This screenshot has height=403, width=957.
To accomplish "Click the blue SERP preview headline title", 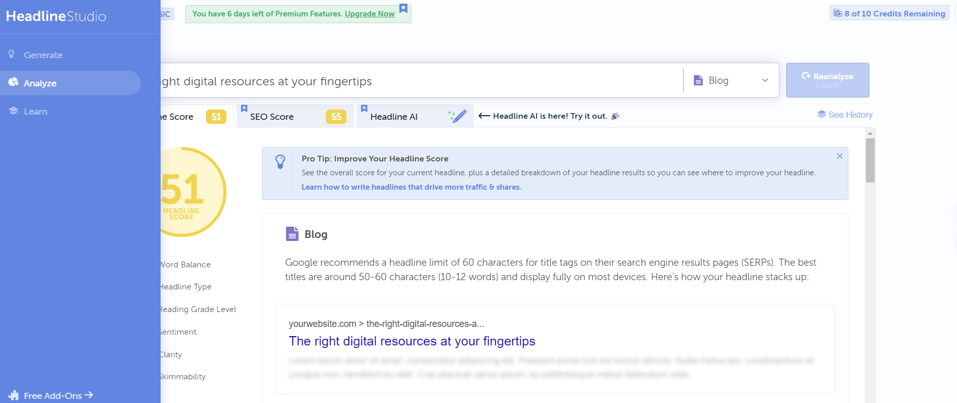I will (x=412, y=341).
